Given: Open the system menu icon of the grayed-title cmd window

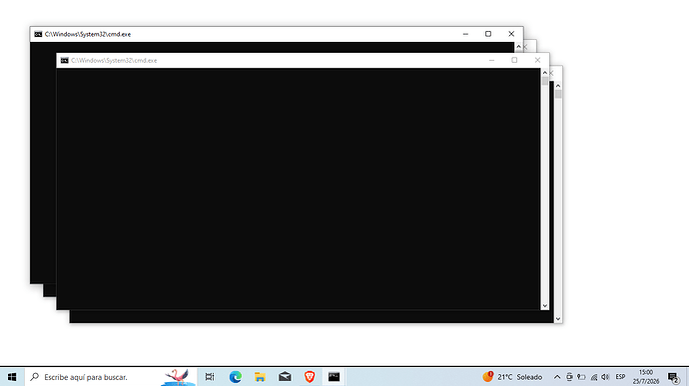Looking at the screenshot, I should [65, 61].
